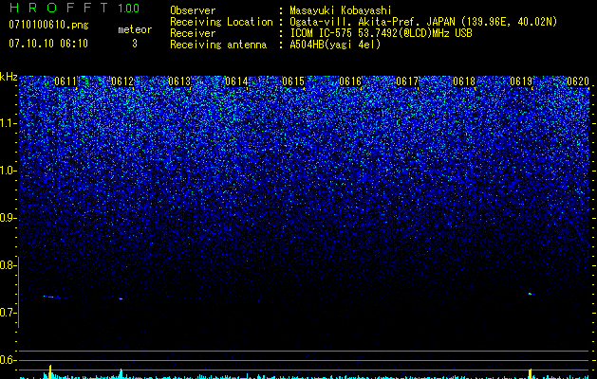Click the meteor count value 3
Viewport: 597px width, 379px height.
(135, 44)
